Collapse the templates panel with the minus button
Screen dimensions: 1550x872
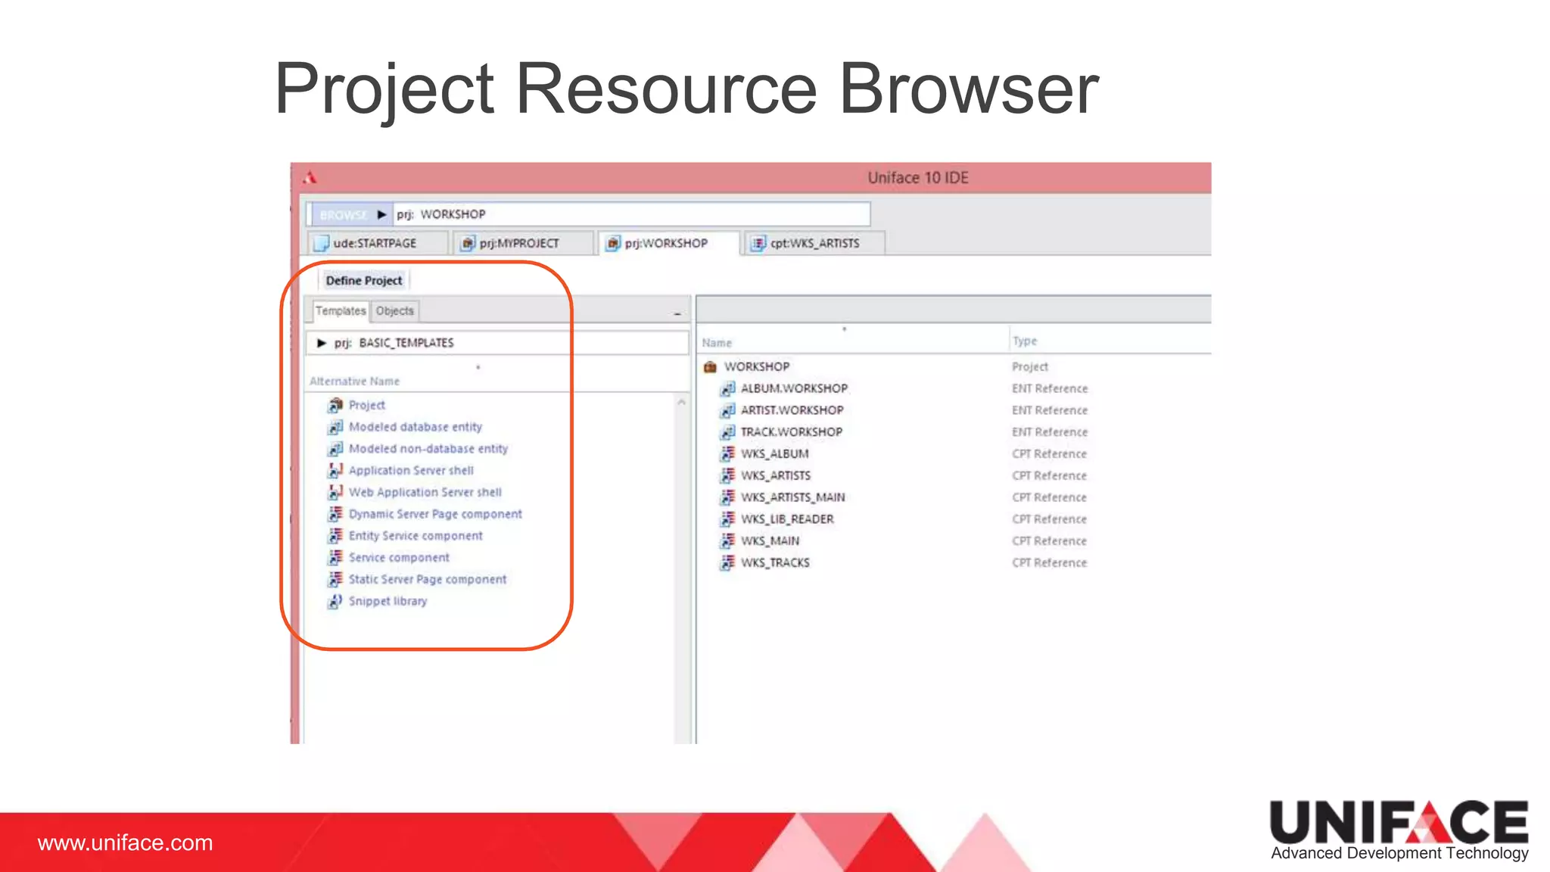(677, 313)
